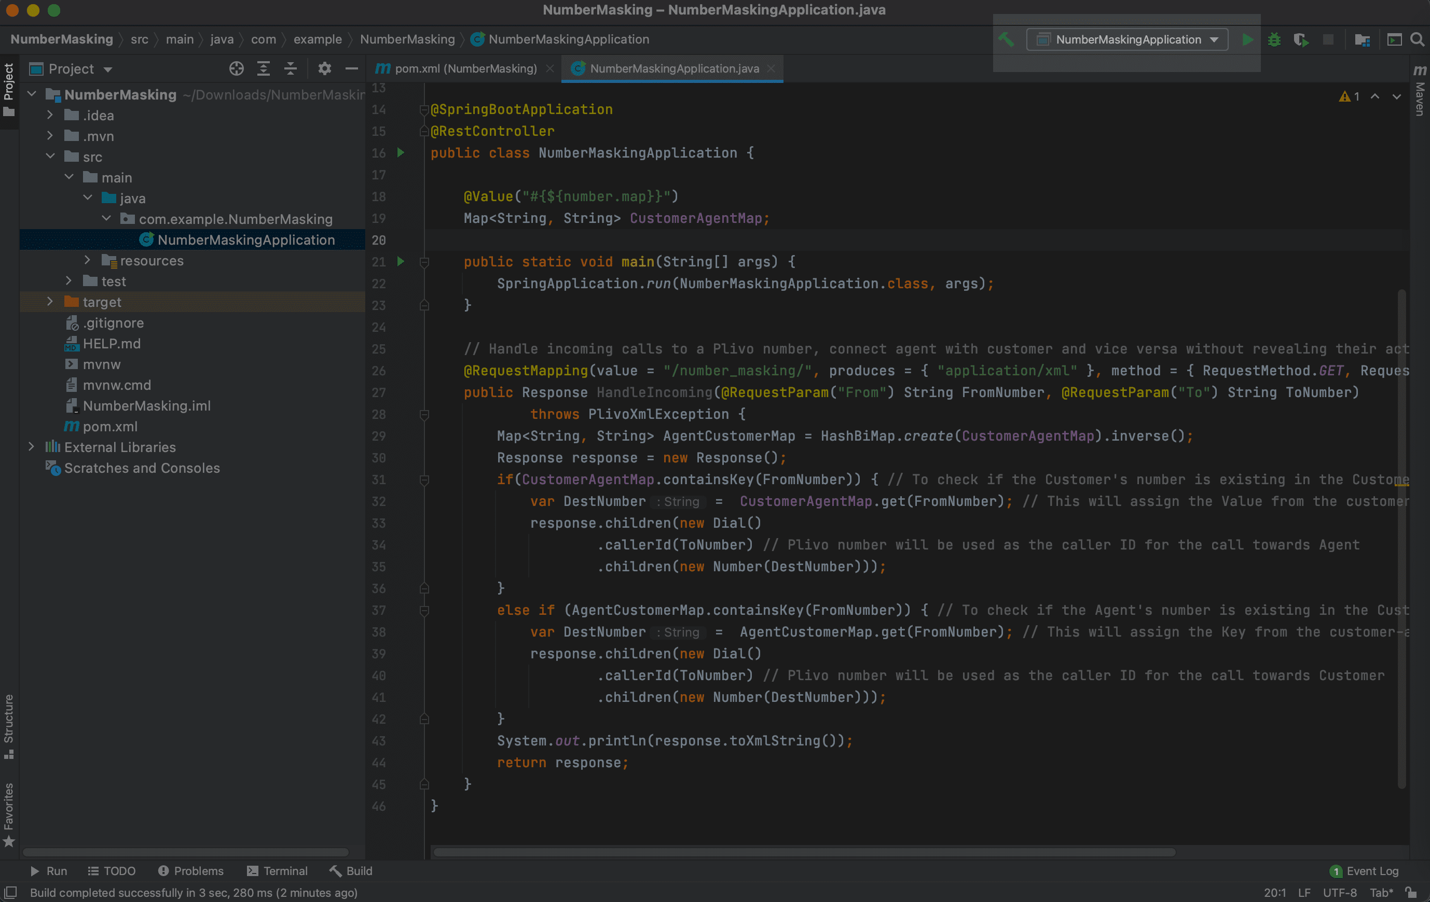The width and height of the screenshot is (1430, 902).
Task: Toggle the Structure tool window
Action: tap(9, 725)
